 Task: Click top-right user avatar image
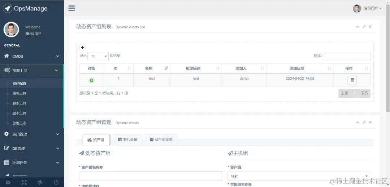coord(357,8)
